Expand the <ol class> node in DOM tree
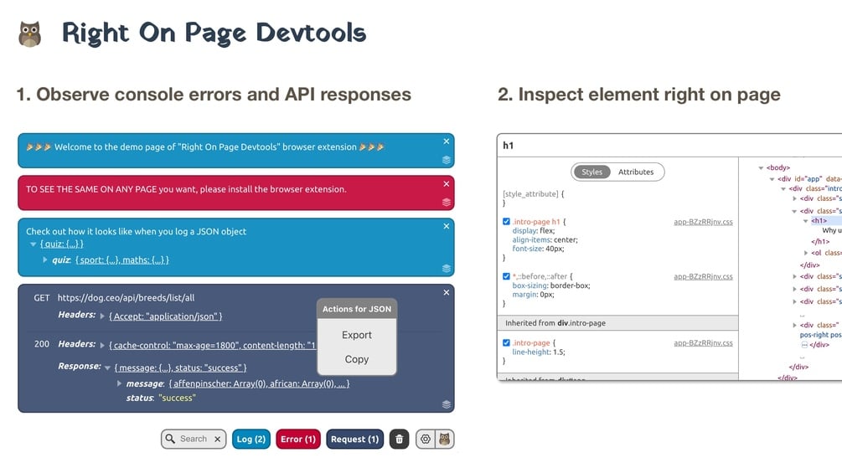The width and height of the screenshot is (842, 473). (805, 253)
